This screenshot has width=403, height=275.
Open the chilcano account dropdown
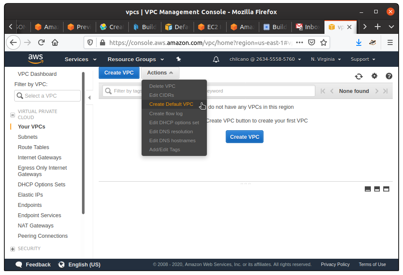[265, 59]
